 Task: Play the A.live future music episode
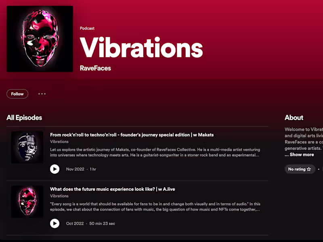pyautogui.click(x=55, y=223)
